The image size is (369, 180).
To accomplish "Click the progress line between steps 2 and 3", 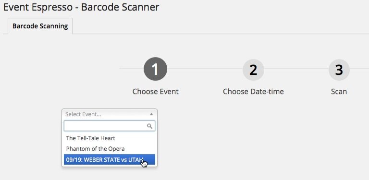I will 296,69.
